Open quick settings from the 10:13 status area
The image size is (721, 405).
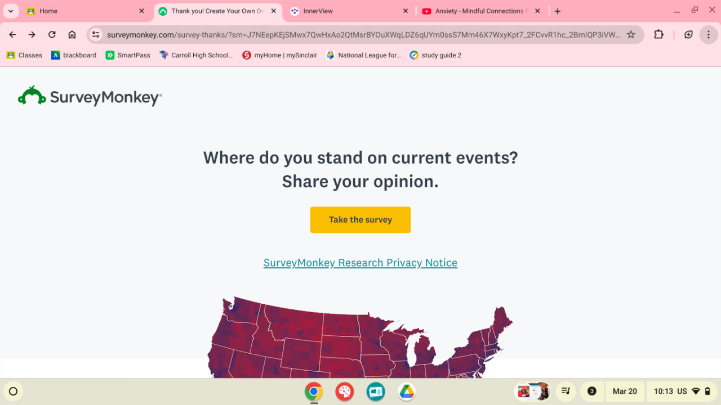pyautogui.click(x=682, y=391)
